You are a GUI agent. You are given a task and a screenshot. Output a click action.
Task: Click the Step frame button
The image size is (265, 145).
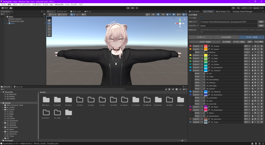coord(137,8)
